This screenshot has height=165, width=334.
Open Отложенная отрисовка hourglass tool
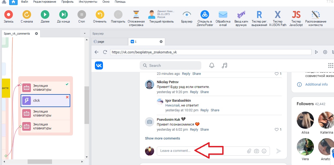pos(136,18)
